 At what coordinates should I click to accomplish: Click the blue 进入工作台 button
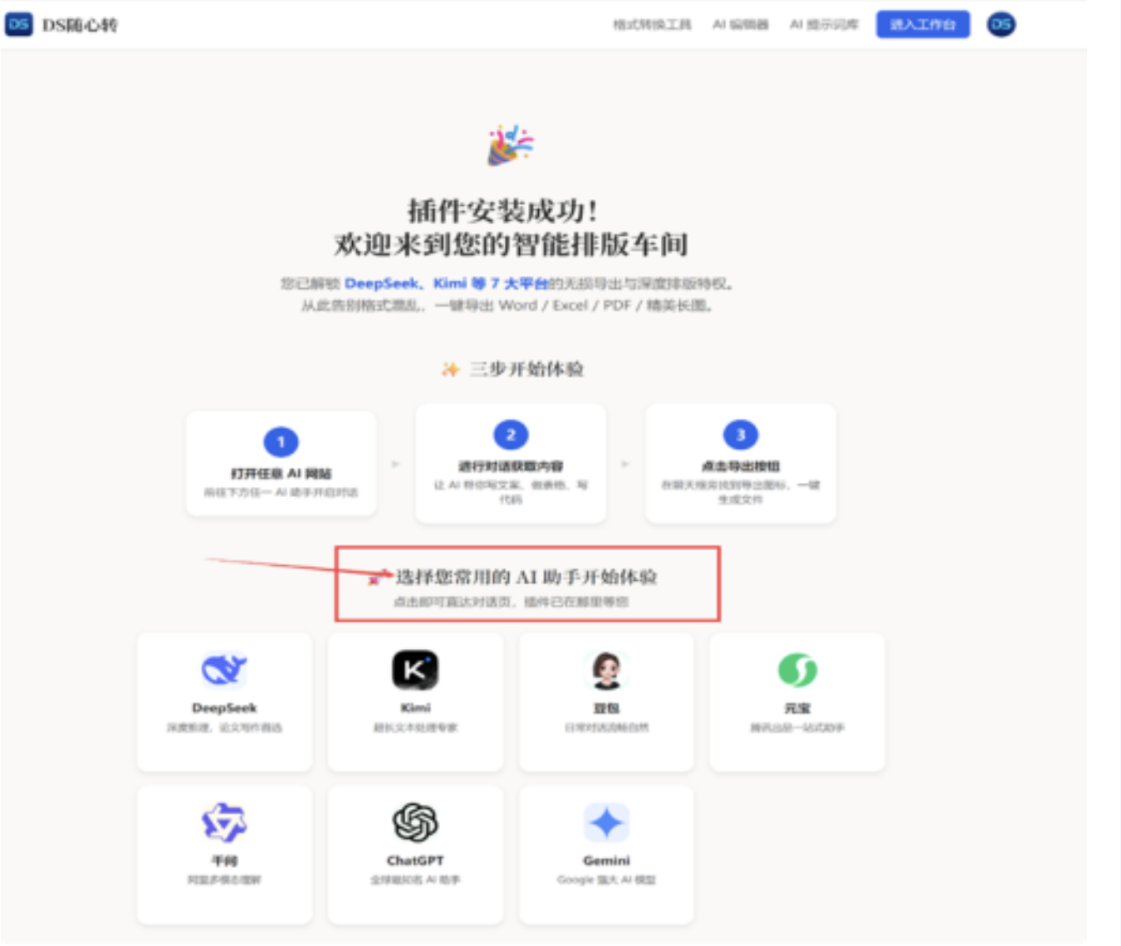click(923, 25)
